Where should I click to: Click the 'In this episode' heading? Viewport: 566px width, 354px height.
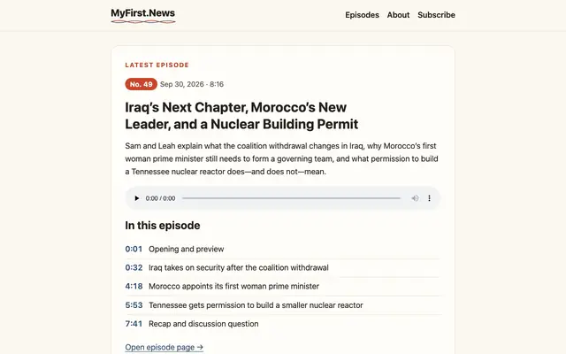coord(163,226)
